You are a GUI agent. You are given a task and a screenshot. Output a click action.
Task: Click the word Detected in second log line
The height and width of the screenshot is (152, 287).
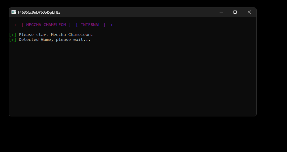tap(28, 40)
